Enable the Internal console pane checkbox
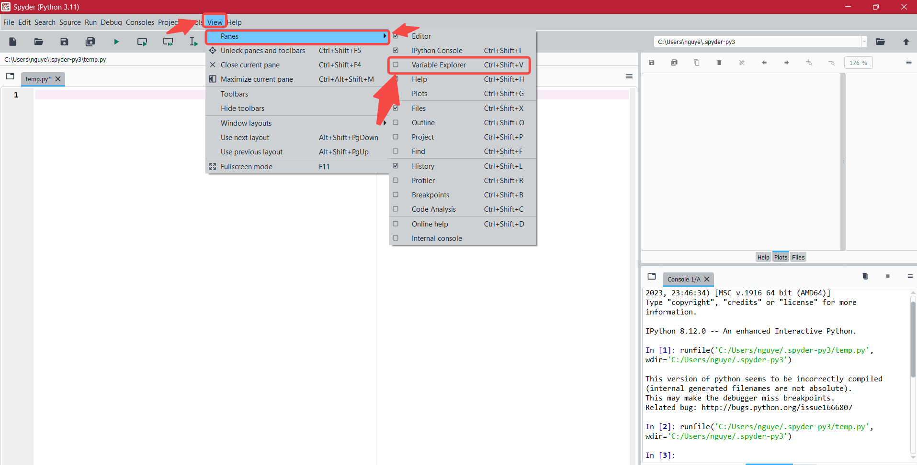The height and width of the screenshot is (465, 917). click(x=396, y=238)
